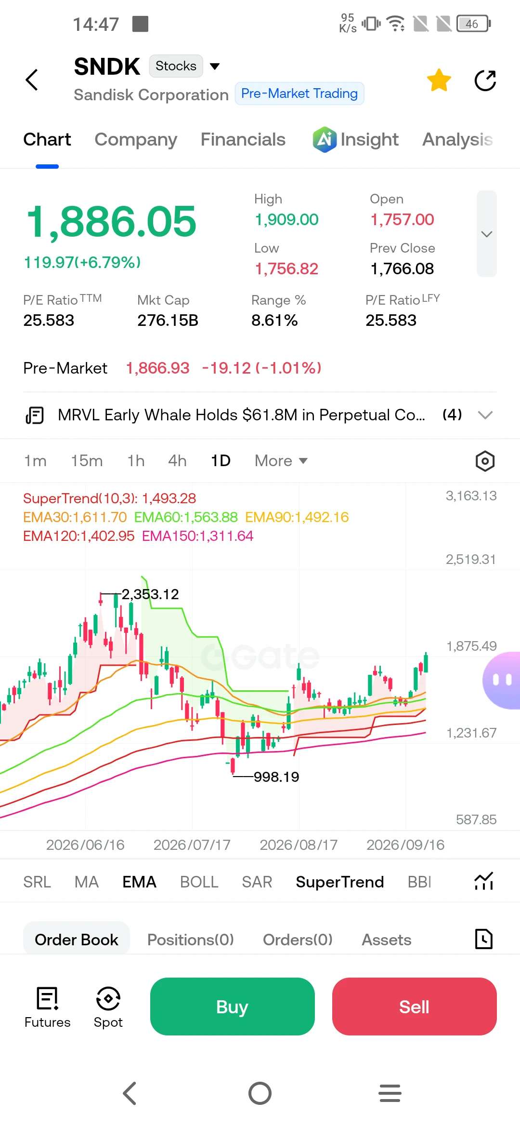Tap the Android back navigation button

[130, 1093]
